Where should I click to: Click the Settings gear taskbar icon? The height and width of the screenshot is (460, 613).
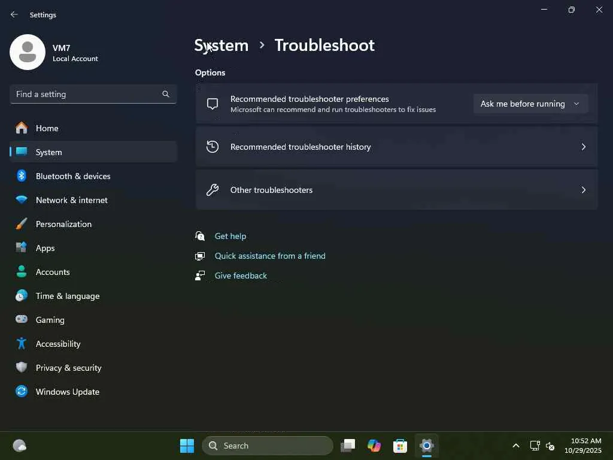pyautogui.click(x=426, y=446)
